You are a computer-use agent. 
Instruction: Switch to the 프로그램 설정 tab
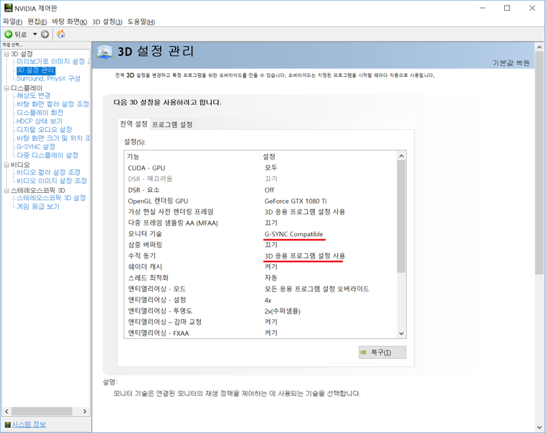(x=172, y=125)
